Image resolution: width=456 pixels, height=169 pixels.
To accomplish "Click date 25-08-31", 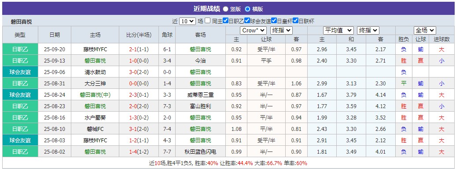I will click(x=55, y=84).
